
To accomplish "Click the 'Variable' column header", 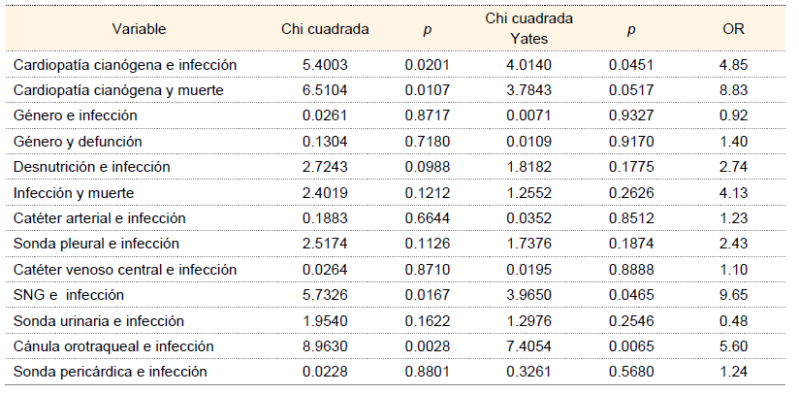I will click(x=138, y=29).
